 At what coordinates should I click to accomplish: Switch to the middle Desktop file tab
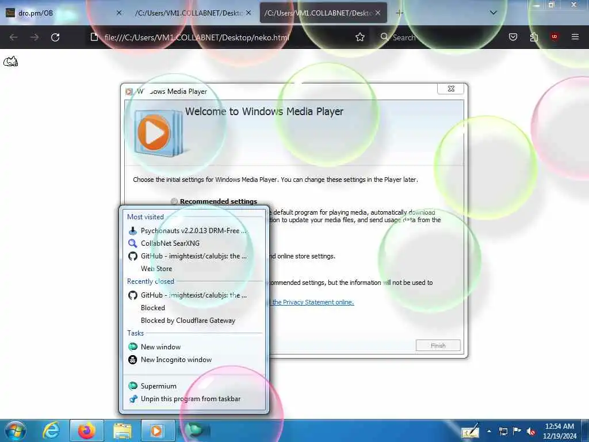193,13
